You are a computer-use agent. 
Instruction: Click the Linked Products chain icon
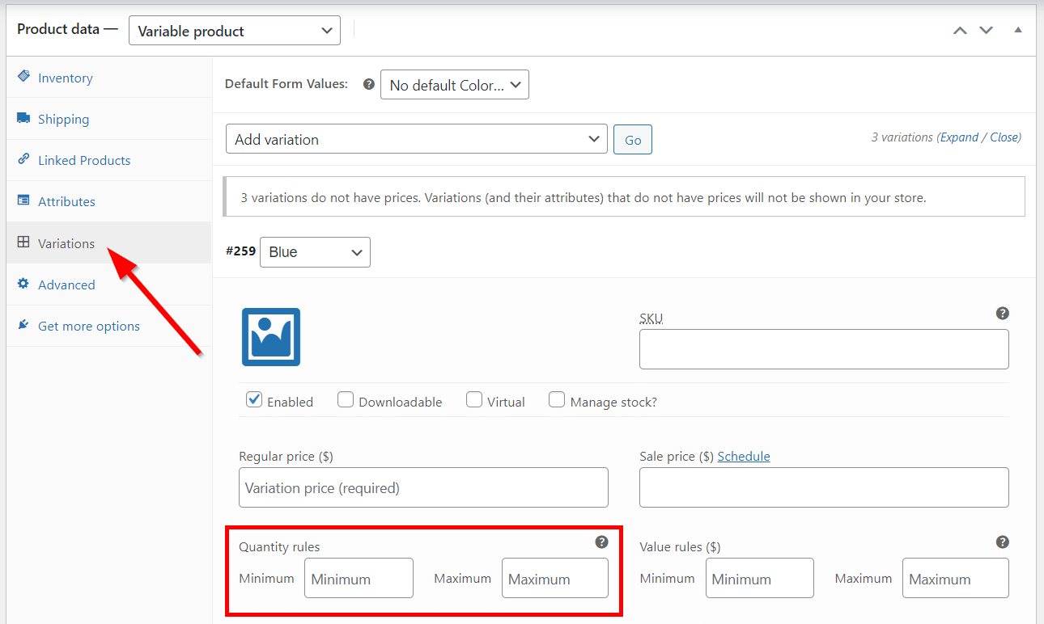pyautogui.click(x=23, y=159)
